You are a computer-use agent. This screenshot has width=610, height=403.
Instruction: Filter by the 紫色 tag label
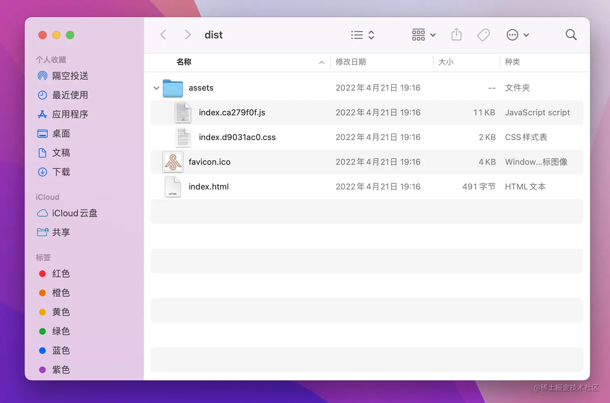[x=61, y=369]
